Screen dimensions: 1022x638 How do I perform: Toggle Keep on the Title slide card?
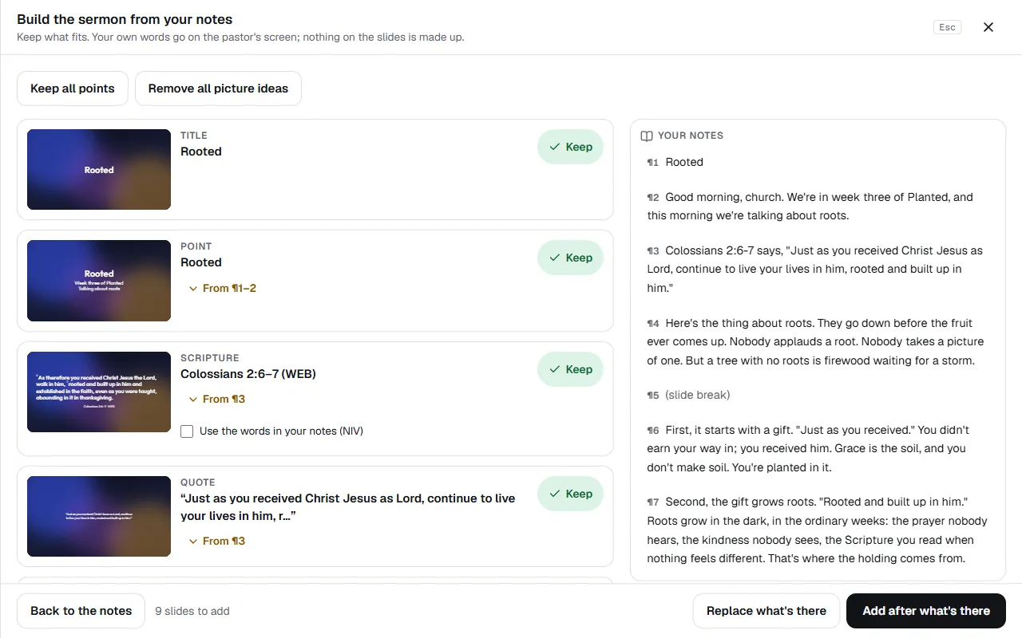pyautogui.click(x=570, y=147)
